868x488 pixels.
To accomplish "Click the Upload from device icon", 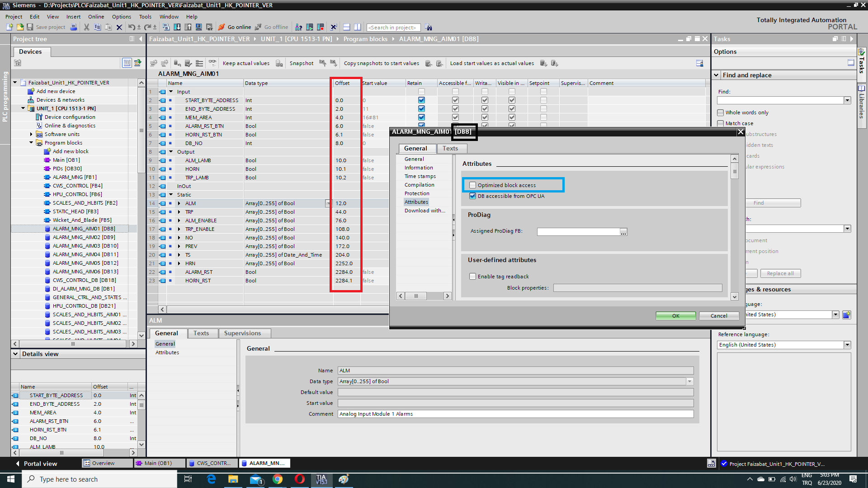I will click(x=188, y=27).
